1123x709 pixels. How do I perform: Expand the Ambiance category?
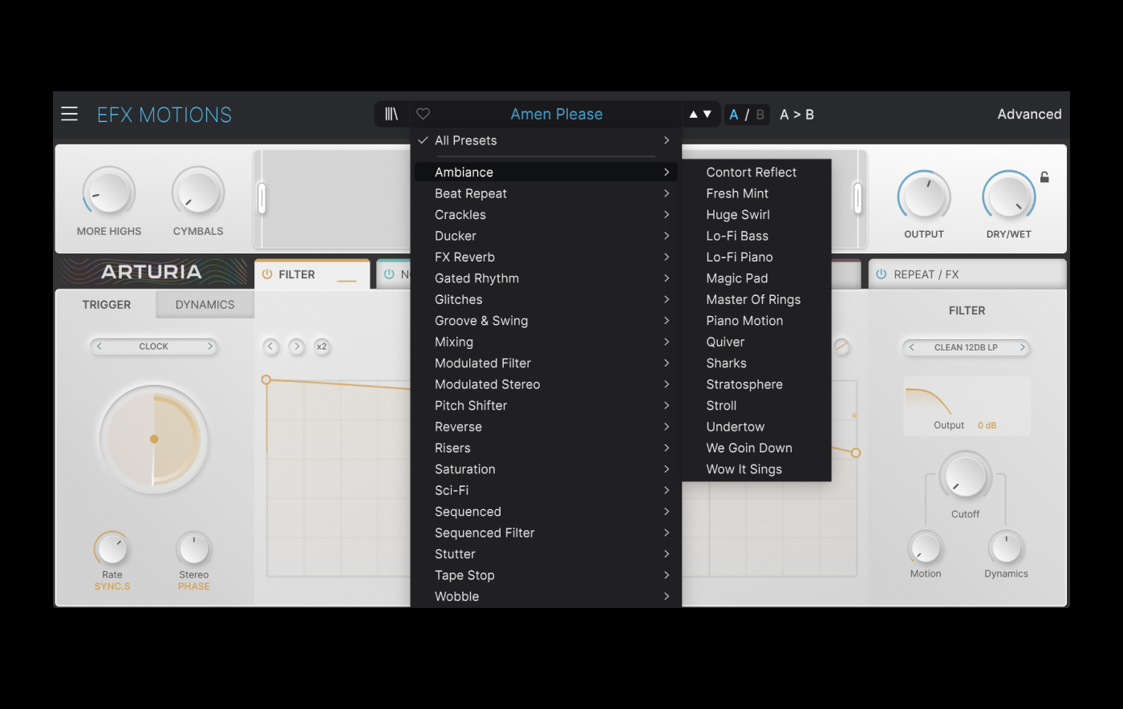pyautogui.click(x=545, y=172)
